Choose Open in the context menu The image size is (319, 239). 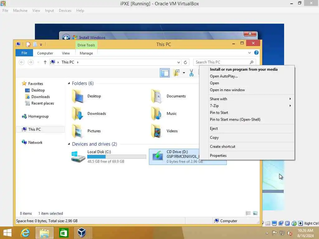pos(214,83)
